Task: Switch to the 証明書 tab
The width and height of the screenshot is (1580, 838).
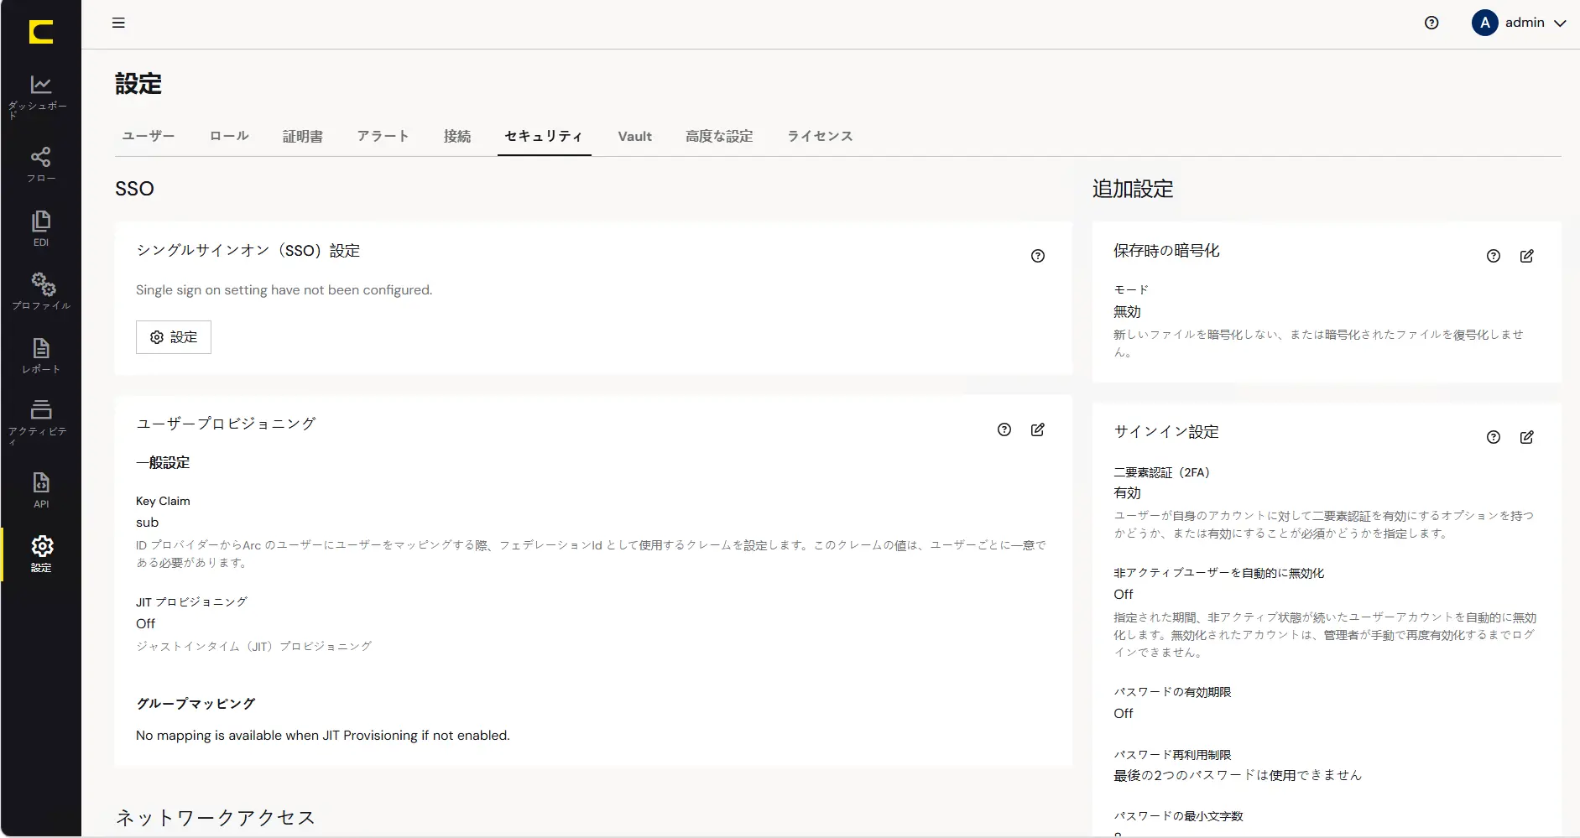Action: [x=303, y=136]
